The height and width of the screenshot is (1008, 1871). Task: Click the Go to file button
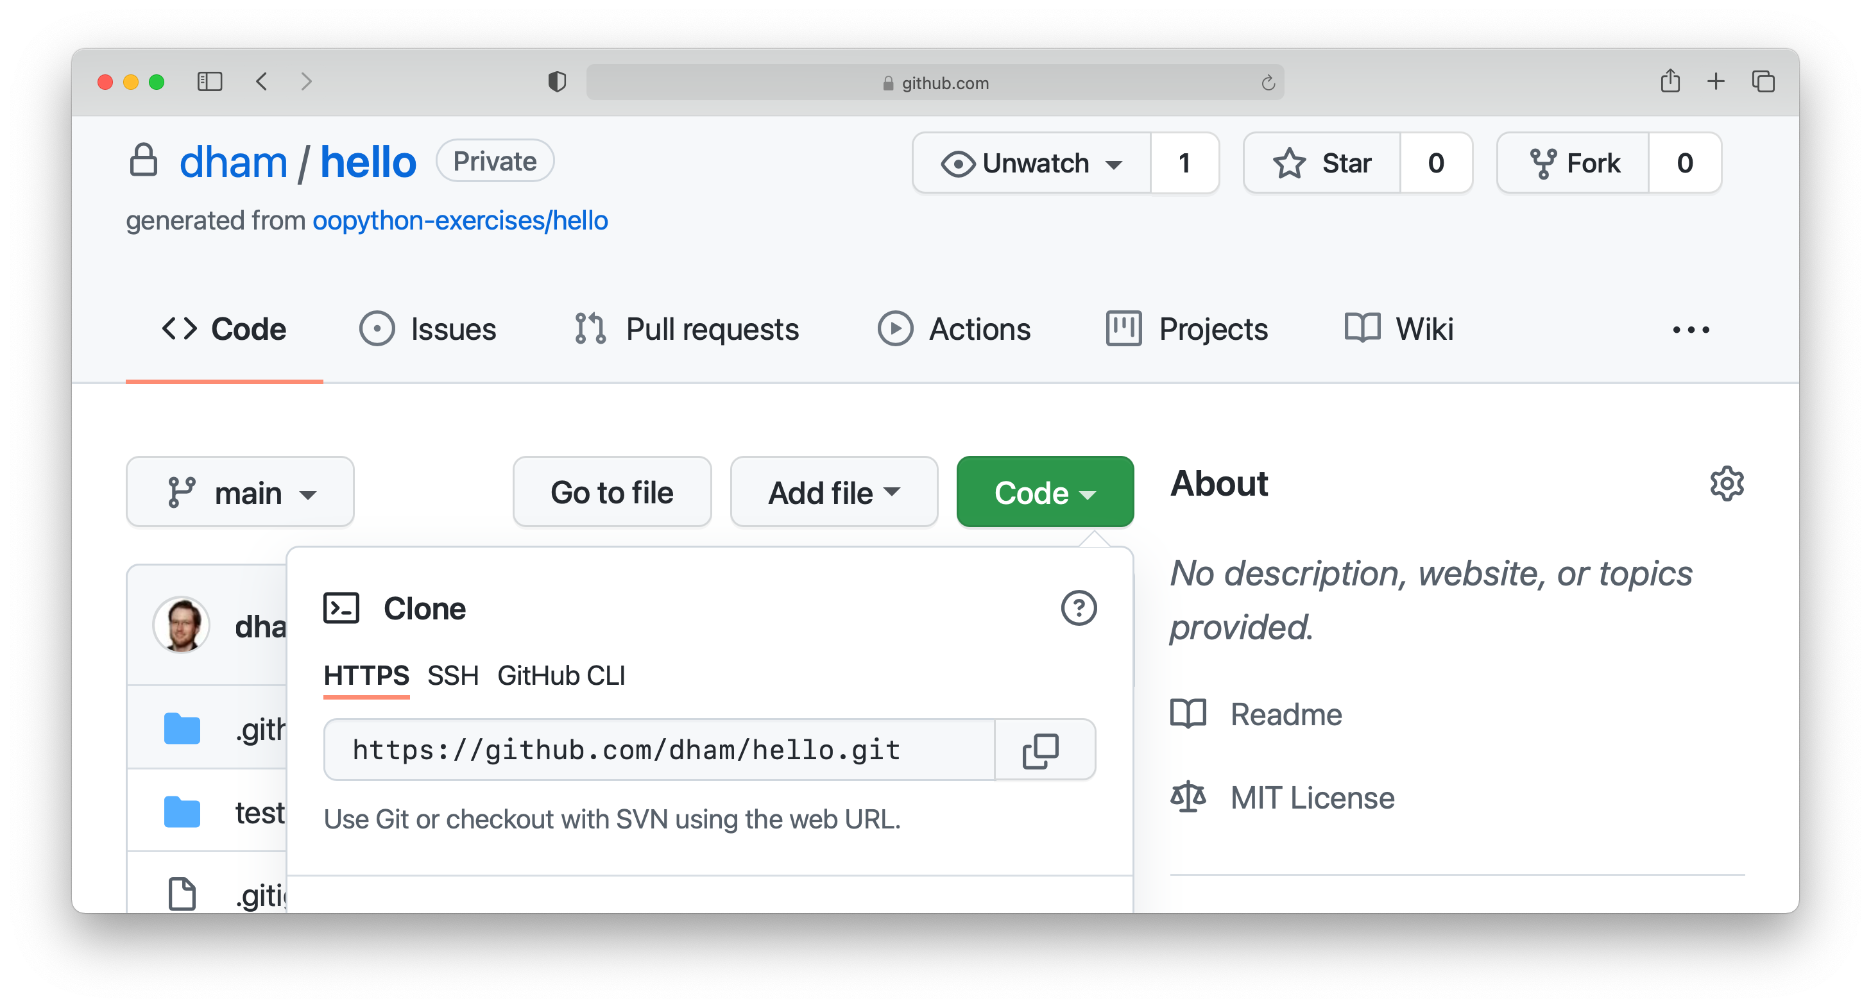611,492
